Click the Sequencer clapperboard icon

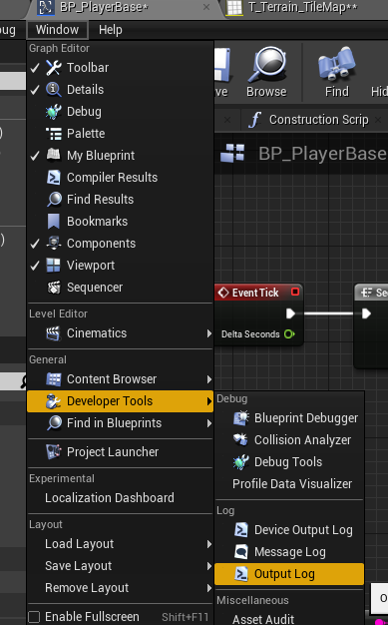54,287
